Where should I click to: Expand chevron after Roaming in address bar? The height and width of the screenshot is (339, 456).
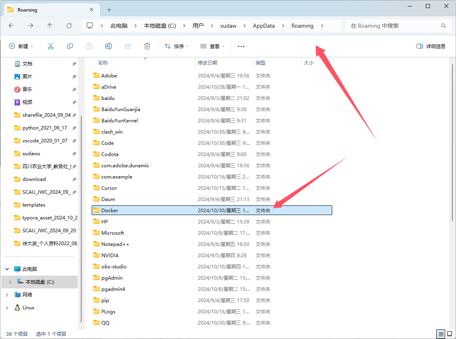tap(322, 26)
